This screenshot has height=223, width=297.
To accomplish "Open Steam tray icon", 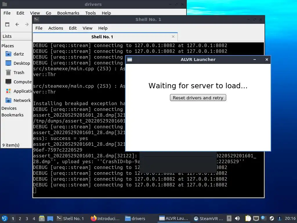I will 271,218.
